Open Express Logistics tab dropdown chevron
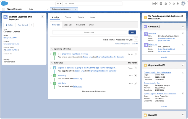The image size is (188, 119). pyautogui.click(x=73, y=9)
